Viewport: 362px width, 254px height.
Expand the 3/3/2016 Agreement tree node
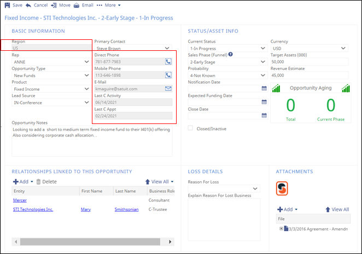281,229
